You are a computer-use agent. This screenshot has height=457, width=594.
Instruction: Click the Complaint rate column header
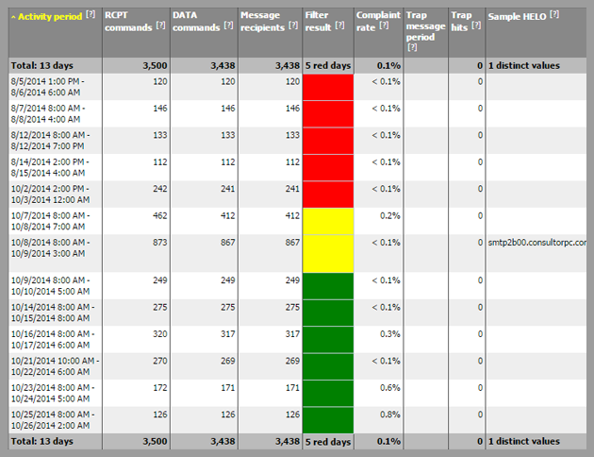tap(378, 22)
